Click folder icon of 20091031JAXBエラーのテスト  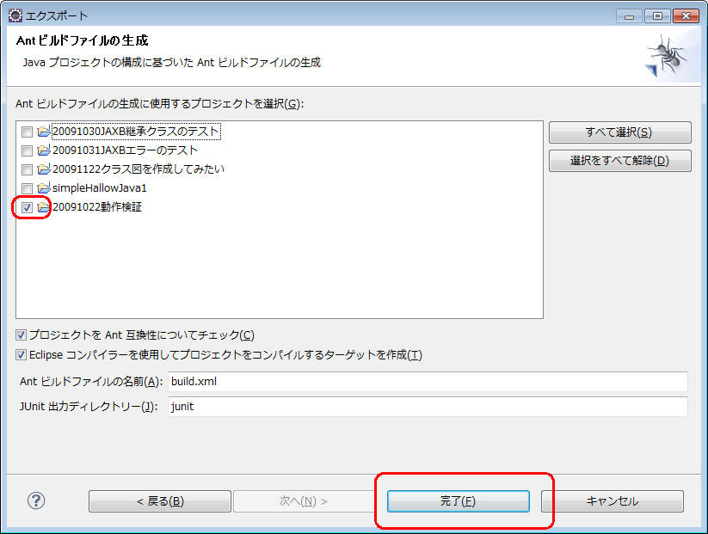point(44,150)
